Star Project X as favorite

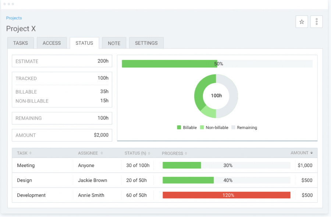302,22
